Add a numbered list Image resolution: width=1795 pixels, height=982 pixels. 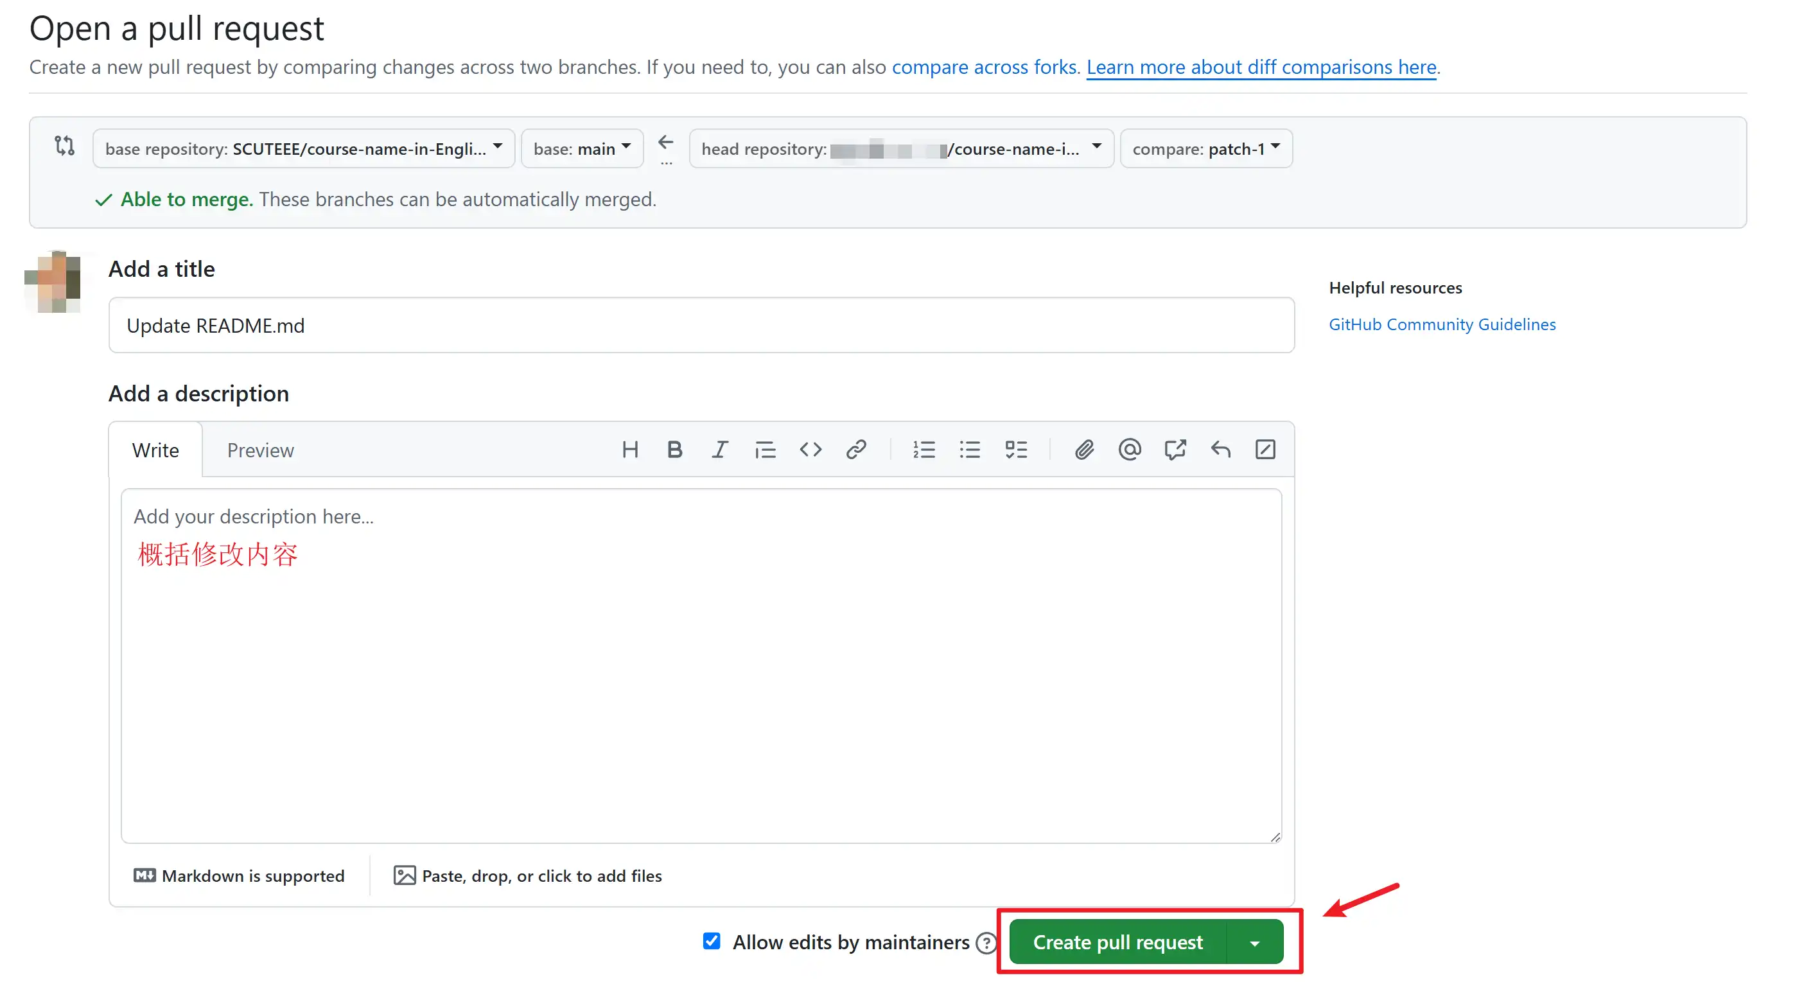[924, 450]
